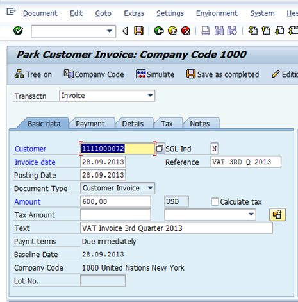This screenshot has height=302, width=298.
Task: Click the Print toolbar icon
Action: click(206, 31)
